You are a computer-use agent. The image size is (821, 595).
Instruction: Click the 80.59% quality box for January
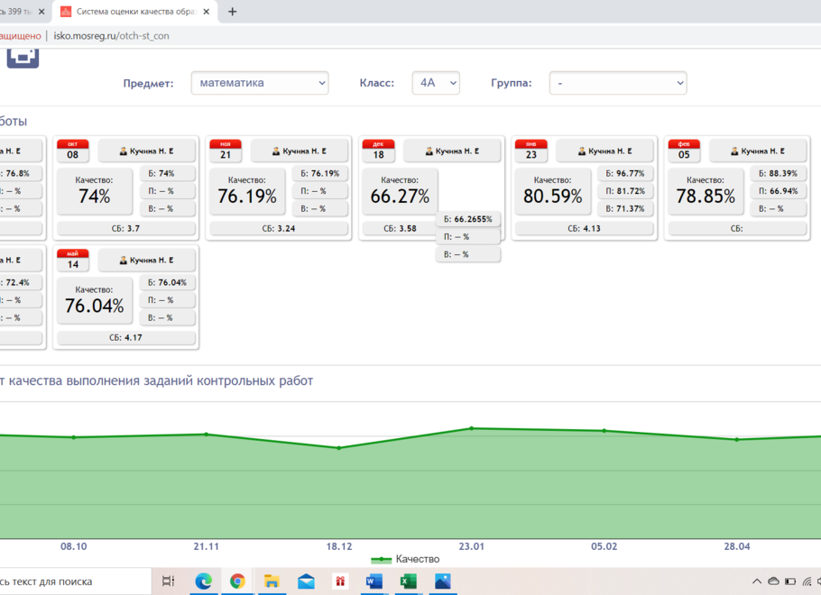click(552, 191)
